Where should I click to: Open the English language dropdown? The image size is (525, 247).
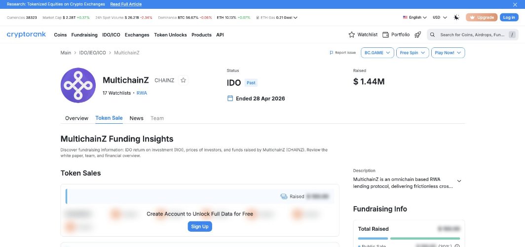(414, 17)
